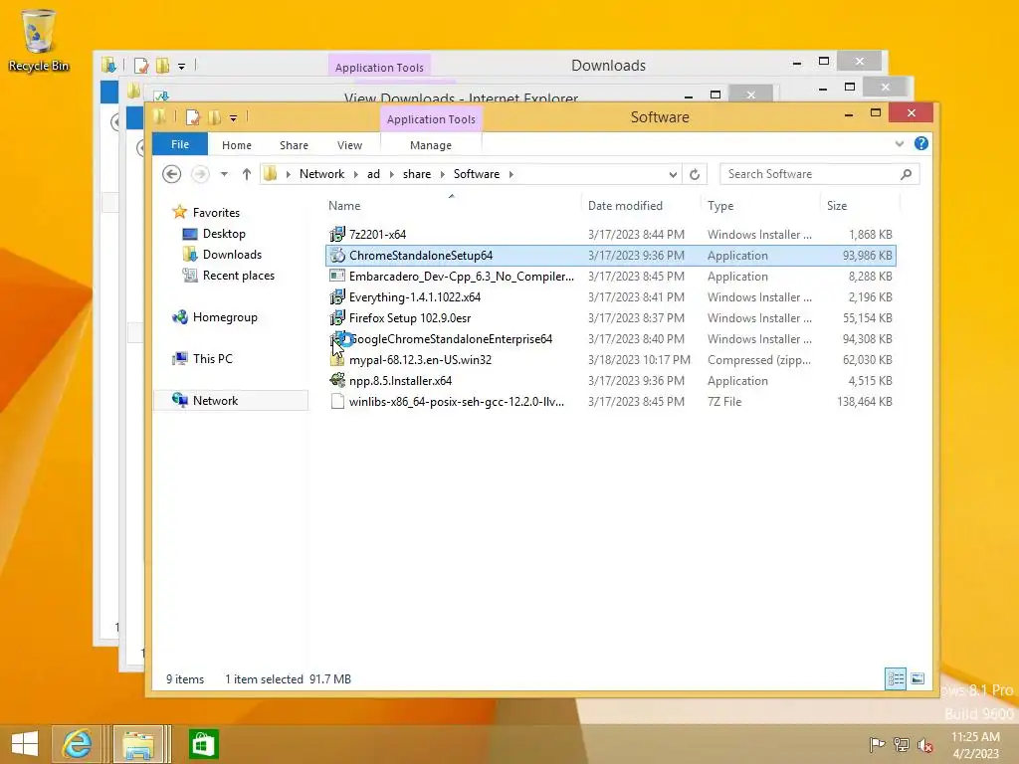Open the address bar previous locations dropdown
1019x764 pixels.
pos(673,174)
